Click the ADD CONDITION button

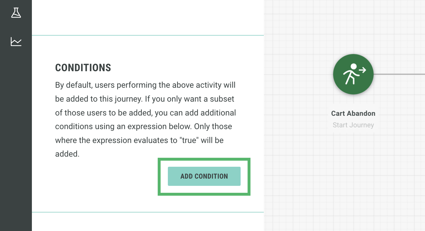pyautogui.click(x=204, y=176)
